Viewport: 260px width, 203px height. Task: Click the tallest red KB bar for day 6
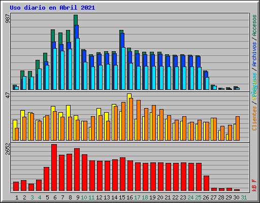click(x=54, y=167)
